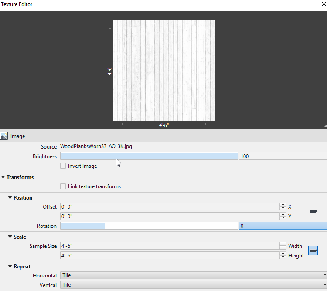The height and width of the screenshot is (291, 327).
Task: Click the WoodPlanksWorn33_AO_3K.jpg source link
Action: tap(96, 146)
